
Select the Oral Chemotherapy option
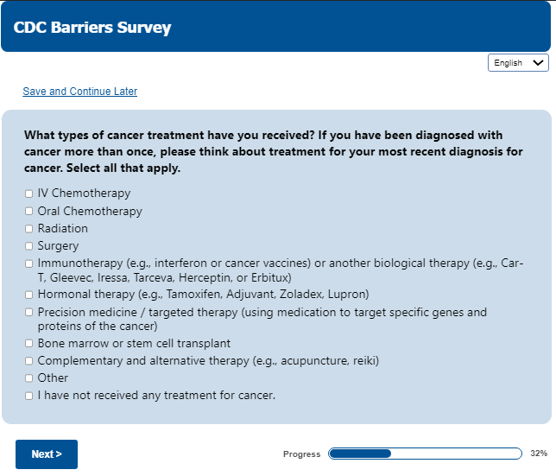coord(28,212)
